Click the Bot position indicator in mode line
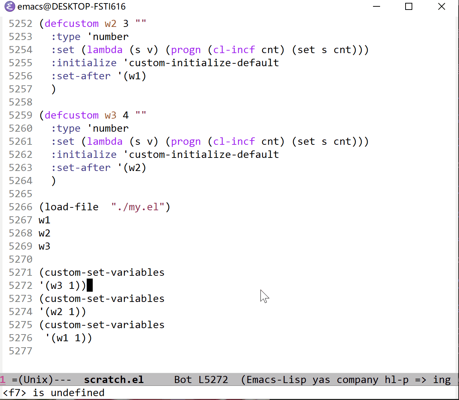 coord(183,380)
